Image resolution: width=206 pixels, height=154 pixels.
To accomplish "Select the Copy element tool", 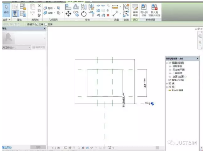I will 76,14.
